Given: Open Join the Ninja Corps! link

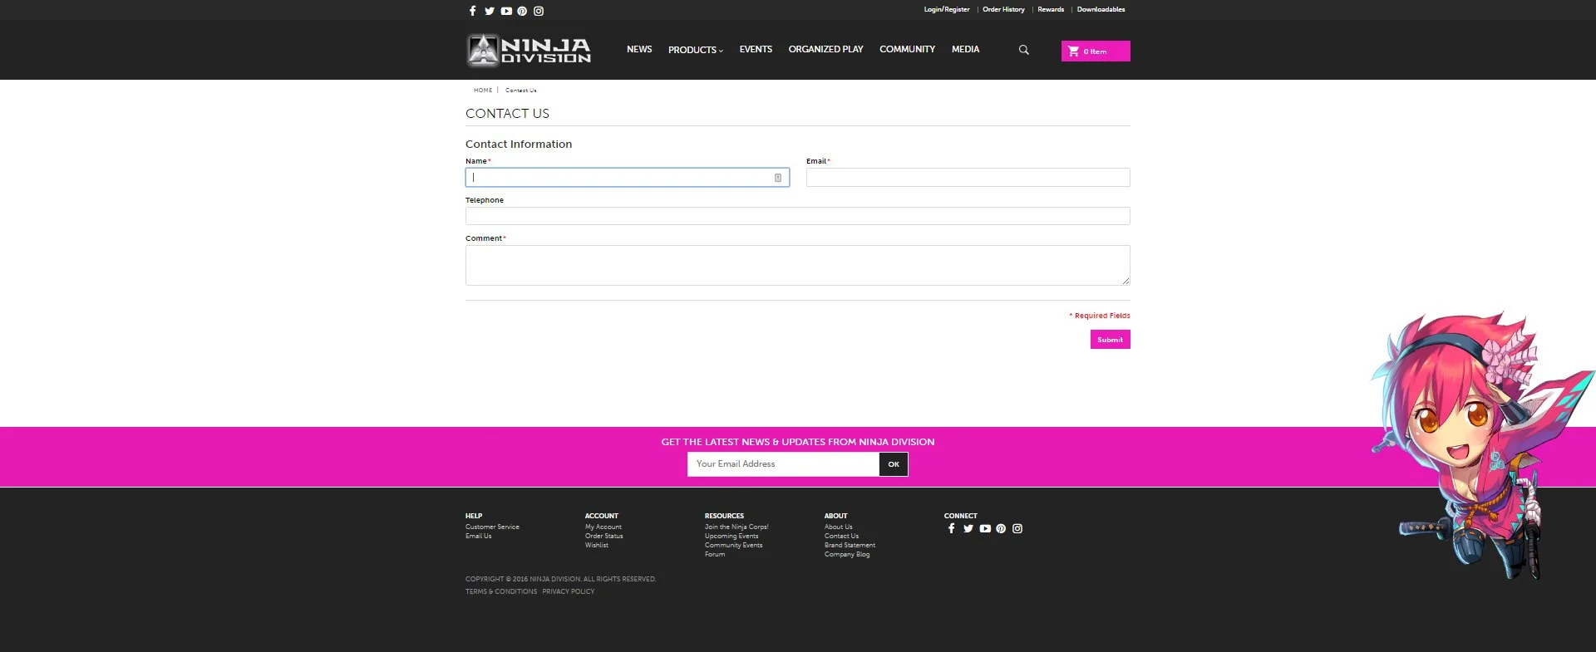Looking at the screenshot, I should pos(736,527).
